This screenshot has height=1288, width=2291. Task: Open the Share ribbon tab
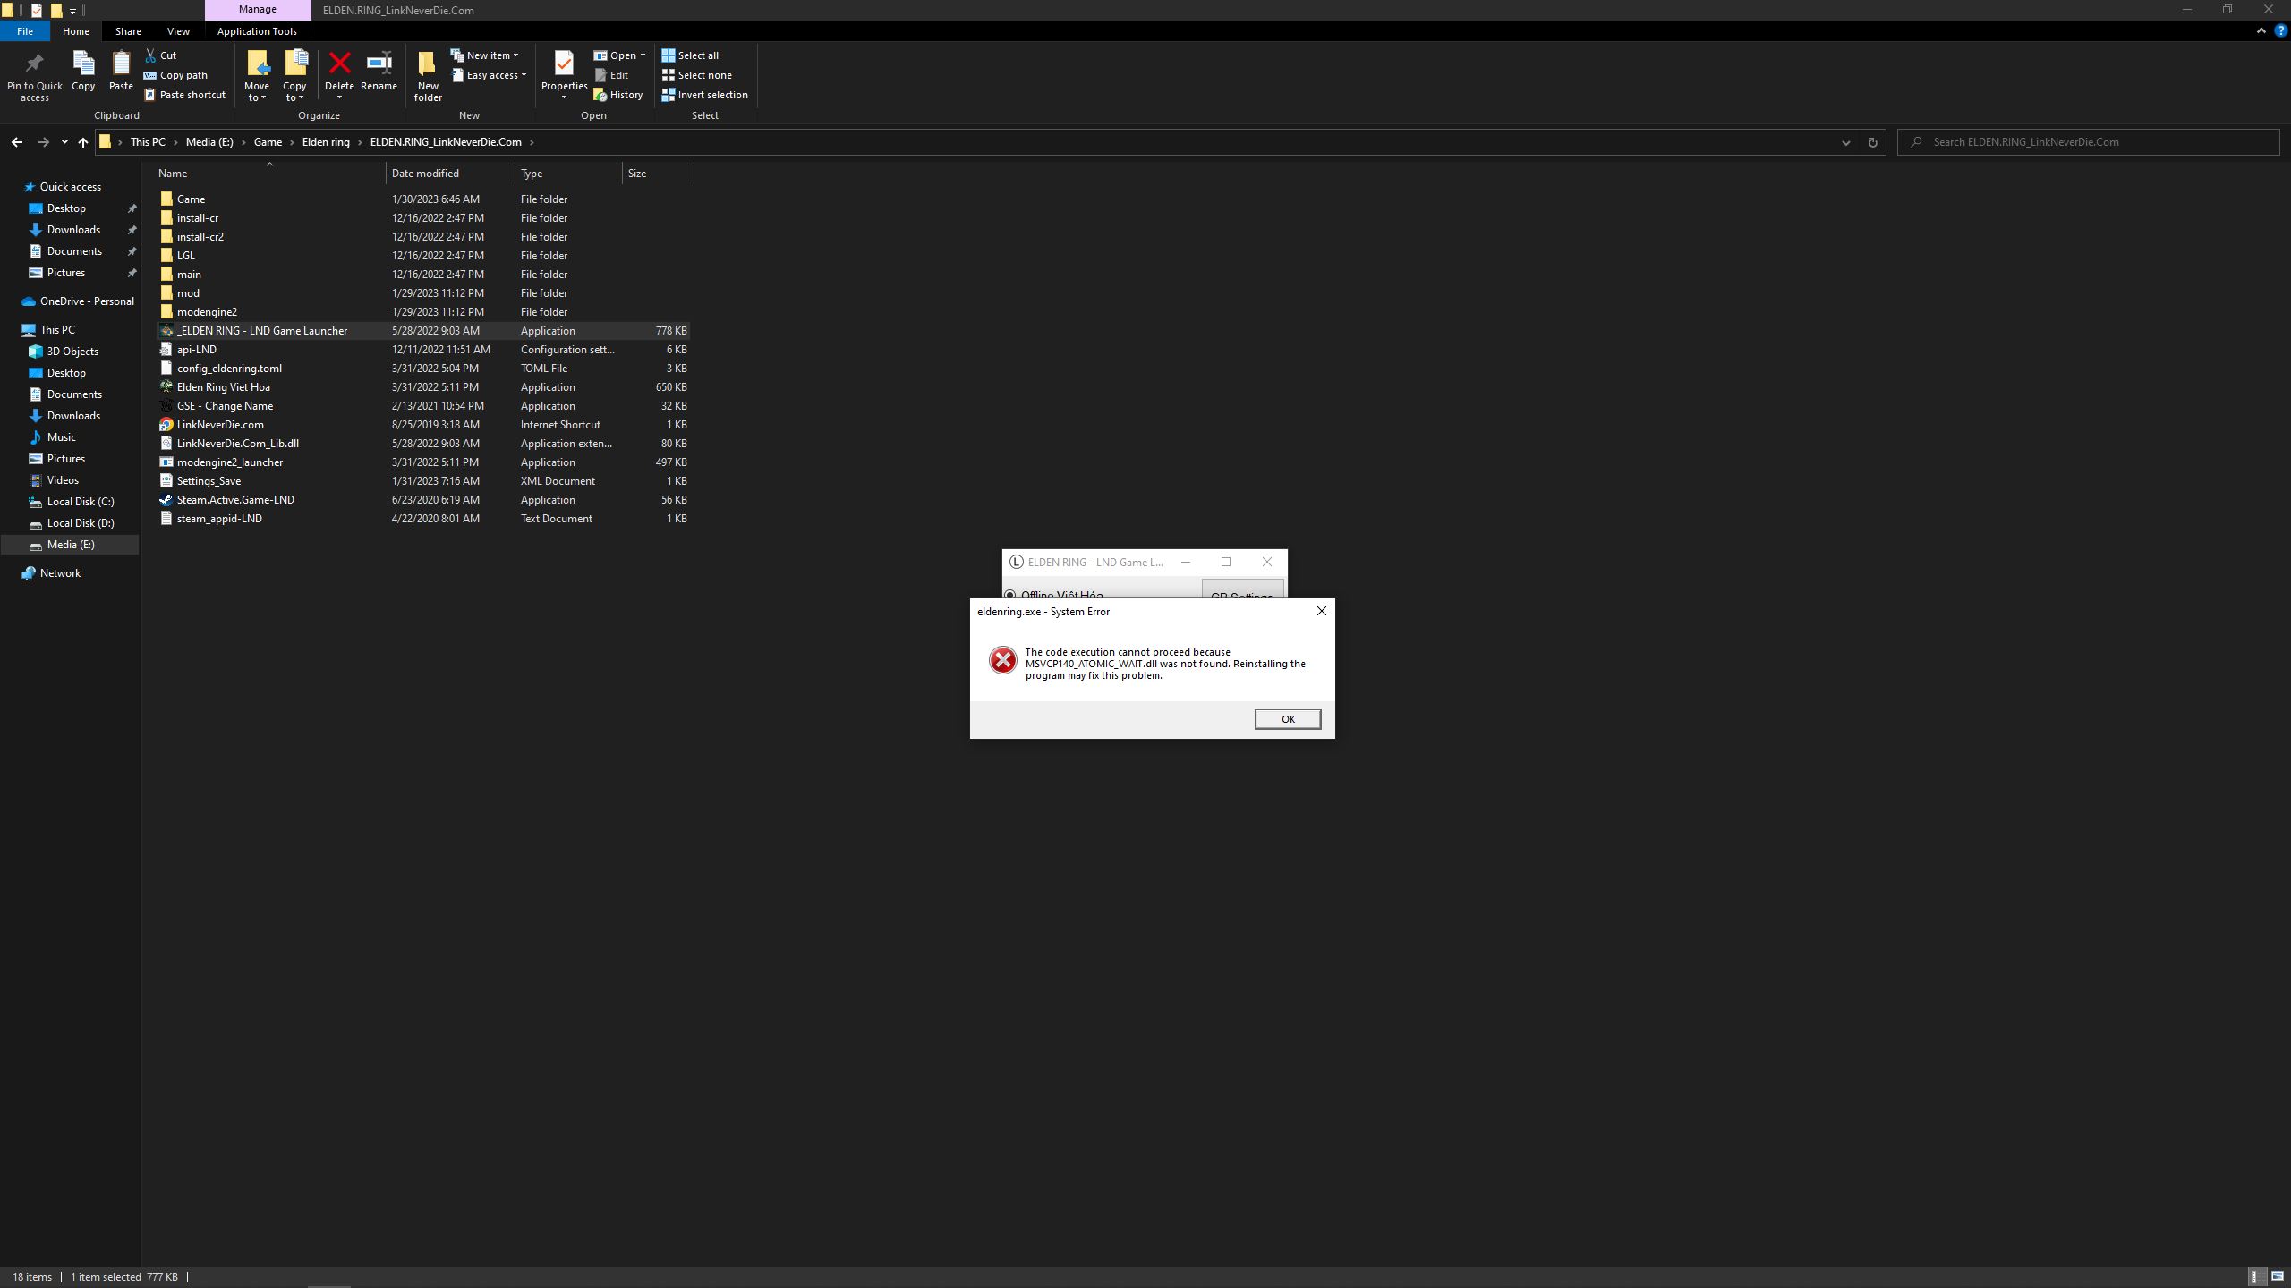pos(128,31)
